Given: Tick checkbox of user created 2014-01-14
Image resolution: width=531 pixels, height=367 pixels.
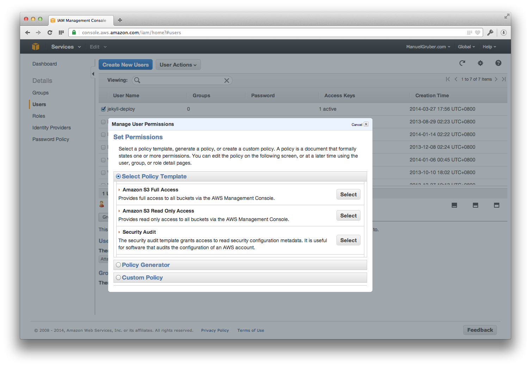Looking at the screenshot, I should tap(103, 135).
